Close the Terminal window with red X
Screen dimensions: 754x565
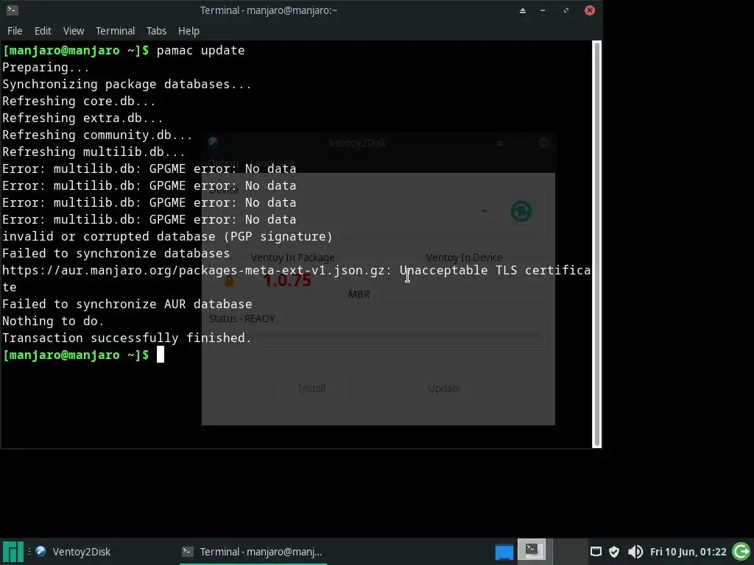click(590, 10)
